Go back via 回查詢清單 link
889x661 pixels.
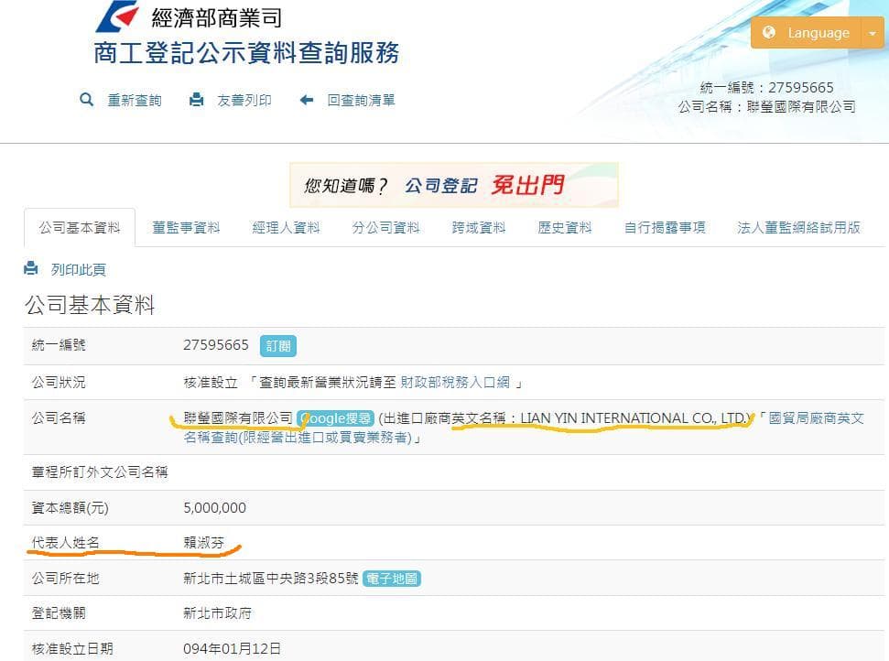(x=361, y=101)
